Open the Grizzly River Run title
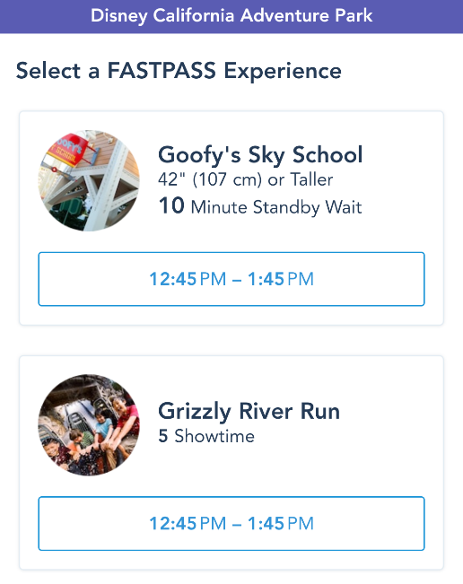 (249, 412)
